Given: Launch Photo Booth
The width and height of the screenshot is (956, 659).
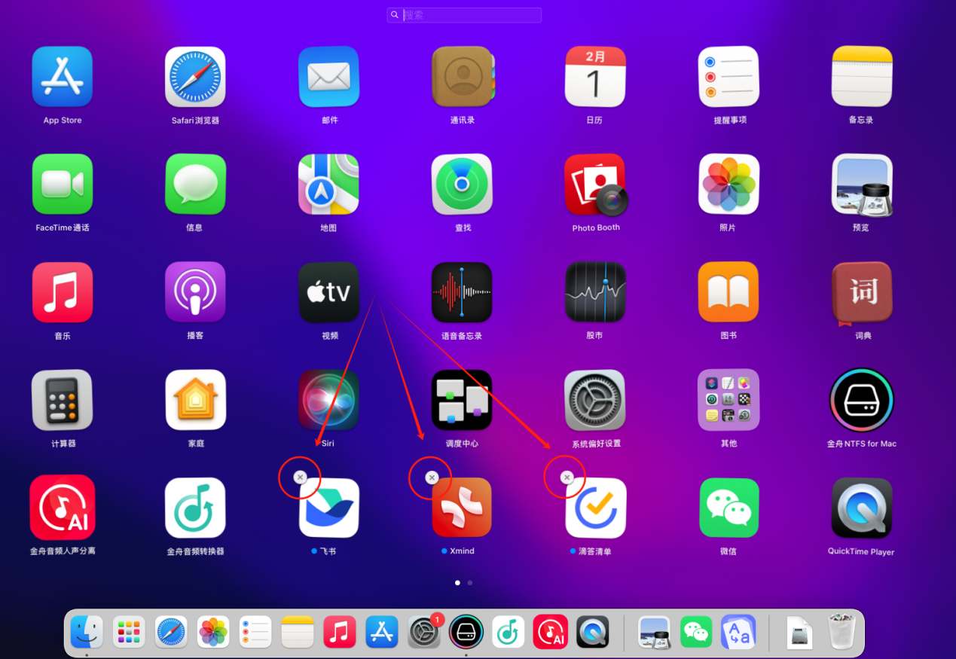Looking at the screenshot, I should click(x=595, y=185).
